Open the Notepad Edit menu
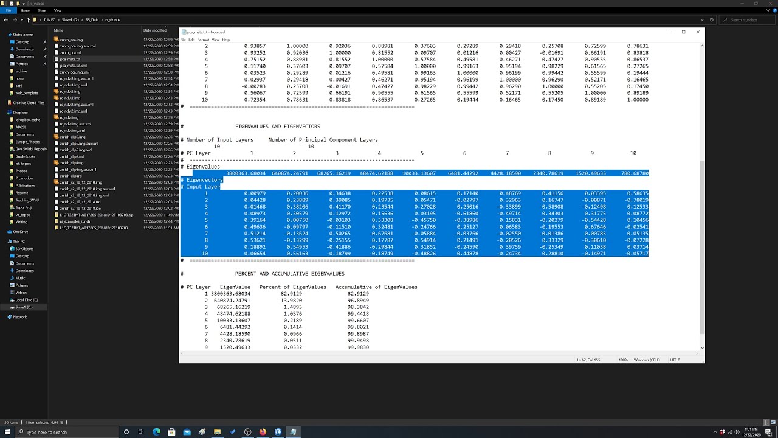The width and height of the screenshot is (778, 438). (x=191, y=40)
